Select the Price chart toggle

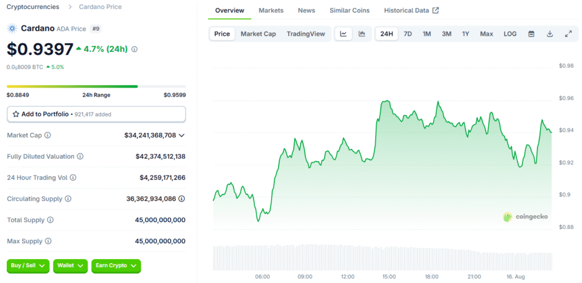222,34
